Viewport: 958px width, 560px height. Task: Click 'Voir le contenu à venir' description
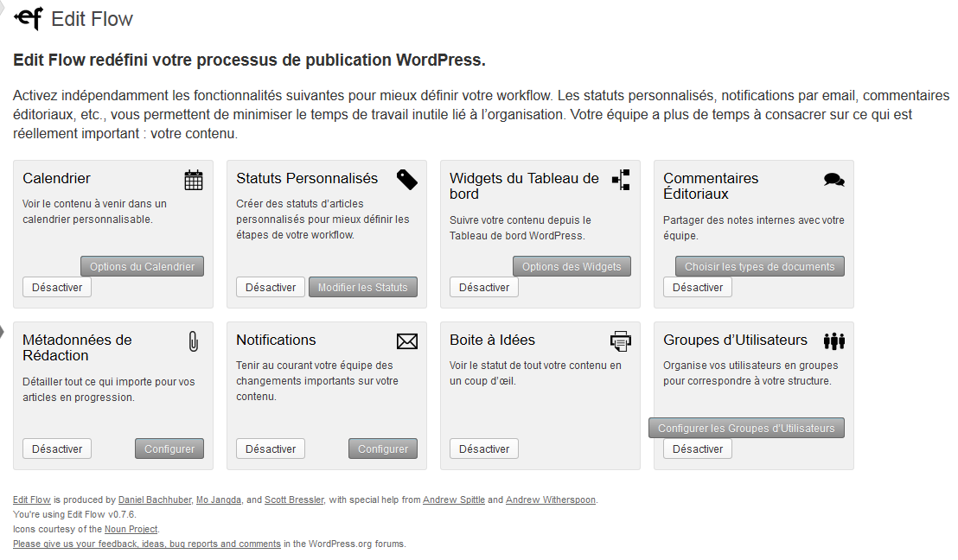pyautogui.click(x=95, y=212)
